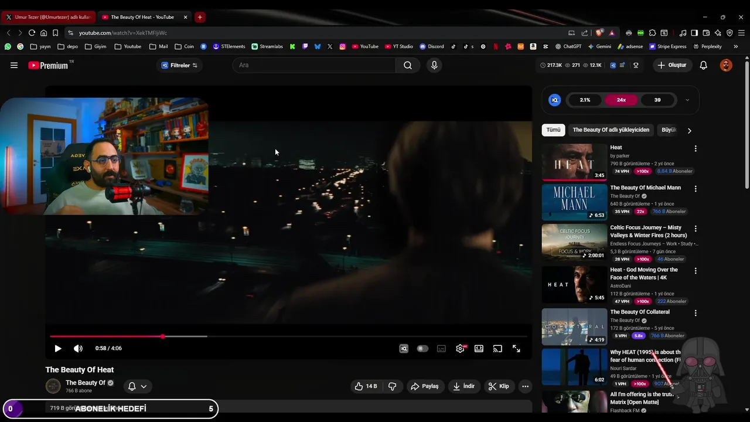The width and height of the screenshot is (750, 422).
Task: Open Brave Shields lion icon
Action: pyautogui.click(x=599, y=33)
